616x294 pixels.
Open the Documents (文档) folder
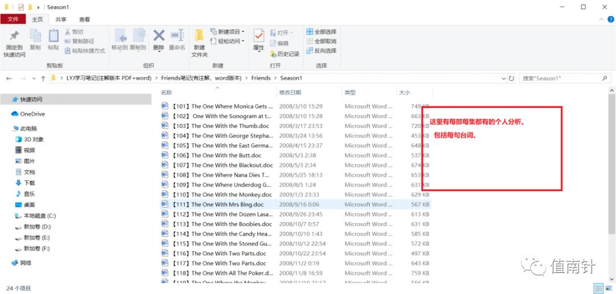click(25, 172)
